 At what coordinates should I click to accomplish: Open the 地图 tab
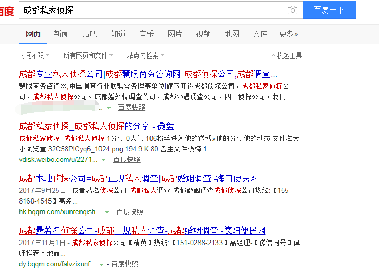coord(232,34)
